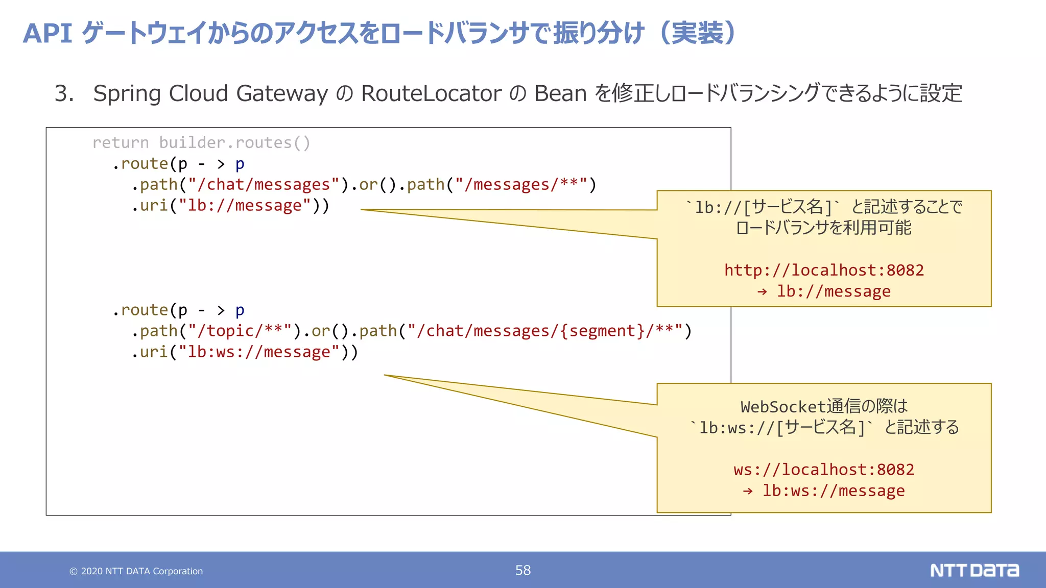
Task: Click the 'return builder.routes()' code line
Action: [x=201, y=142]
